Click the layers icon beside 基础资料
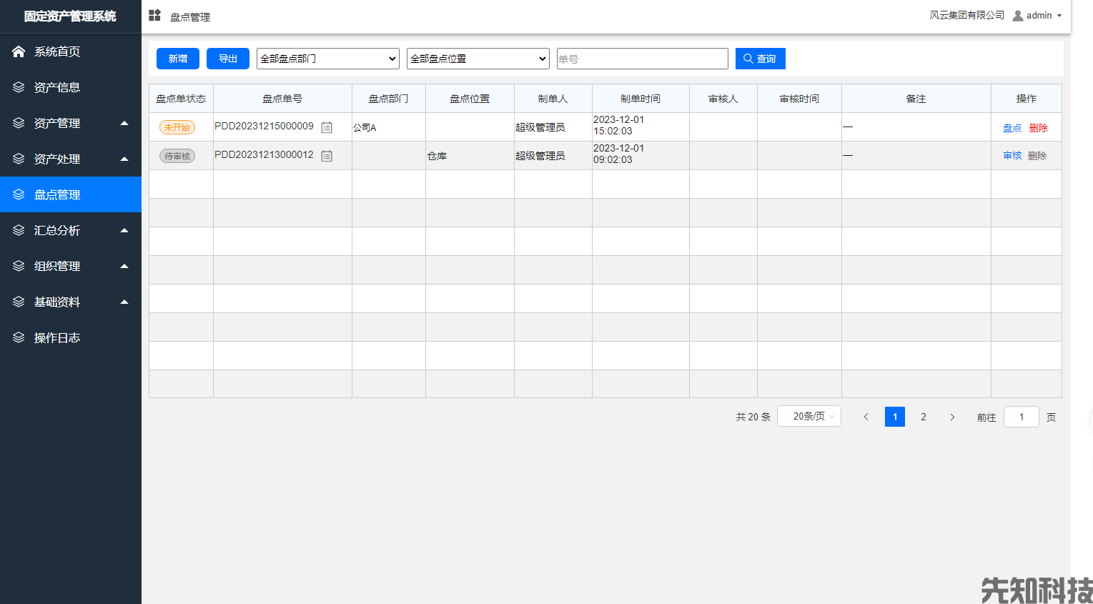Screen dimensions: 1093x604 click(x=19, y=302)
